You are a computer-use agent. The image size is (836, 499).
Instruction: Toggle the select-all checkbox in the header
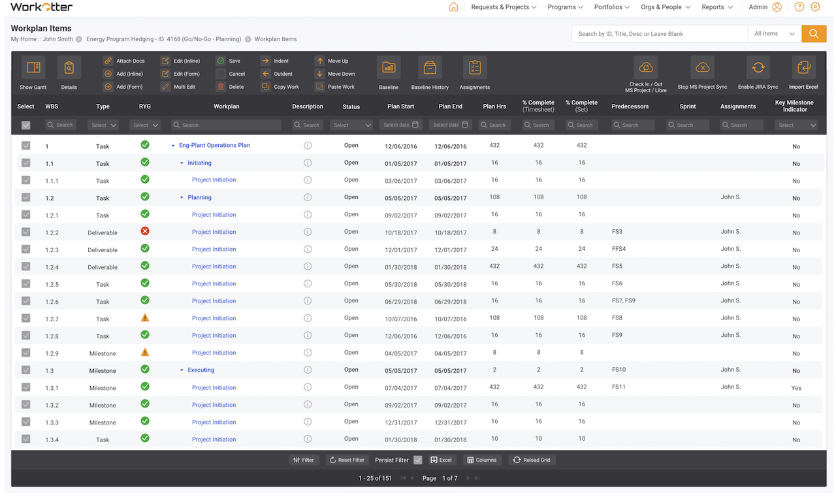pyautogui.click(x=27, y=124)
